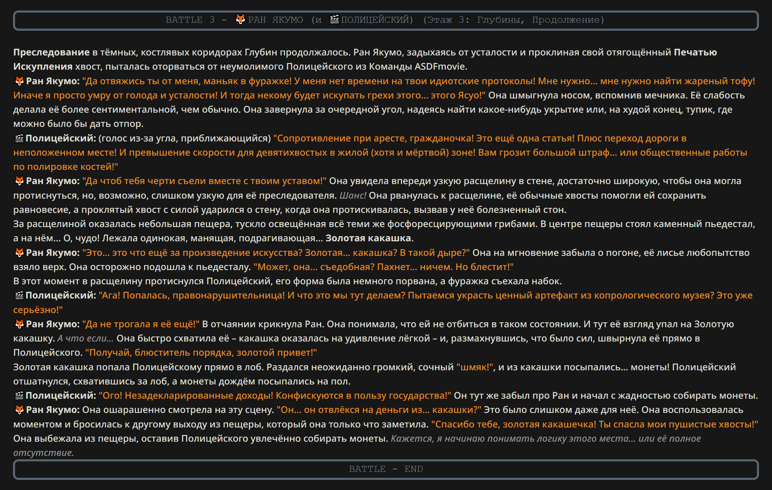Click the clapperboard emoji in the BATTLE 3 header

(x=334, y=20)
